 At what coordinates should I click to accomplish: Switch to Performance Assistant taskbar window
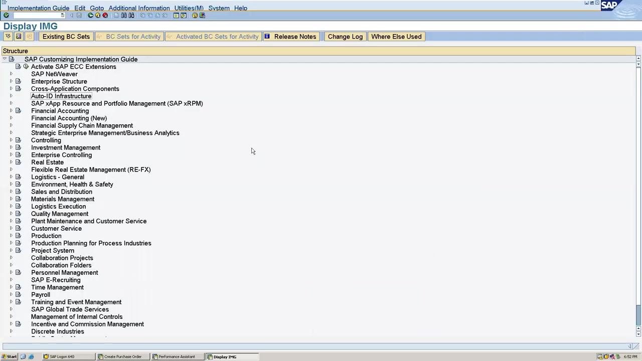tap(177, 357)
